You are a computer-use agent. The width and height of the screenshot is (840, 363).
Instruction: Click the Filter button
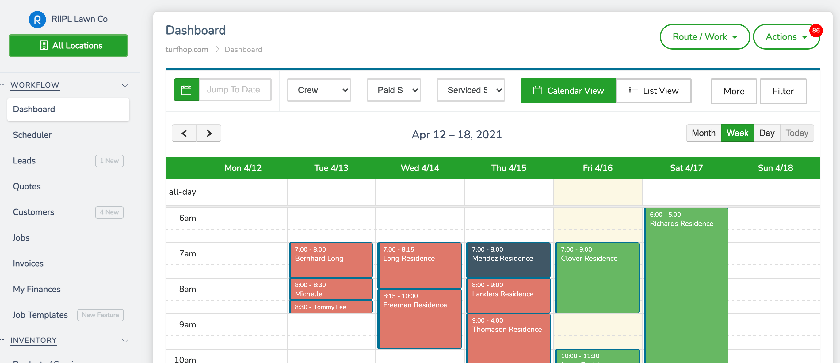(x=783, y=91)
